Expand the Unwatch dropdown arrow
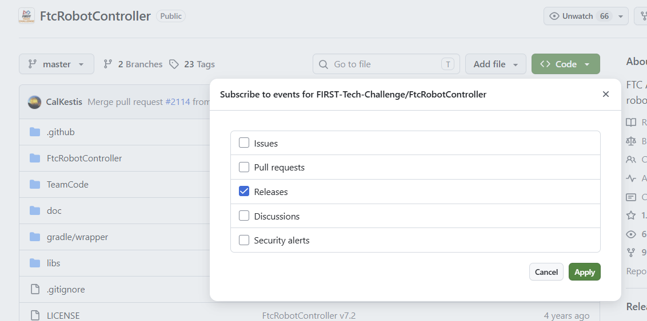This screenshot has height=321, width=647. click(621, 17)
